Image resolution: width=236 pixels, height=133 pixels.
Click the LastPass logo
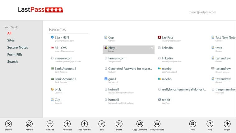click(40, 9)
